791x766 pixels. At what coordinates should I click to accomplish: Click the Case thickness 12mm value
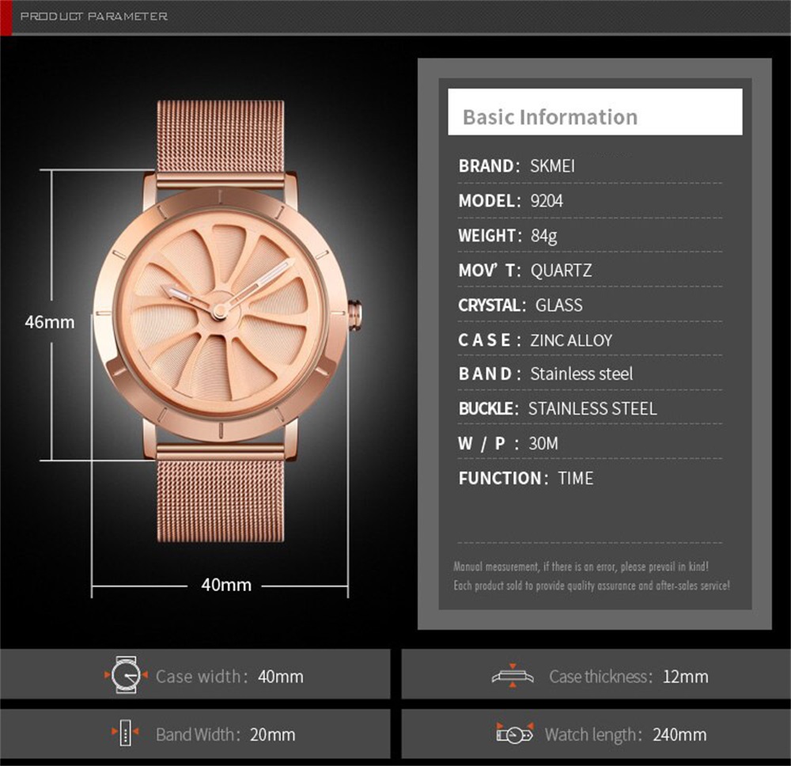(x=685, y=677)
